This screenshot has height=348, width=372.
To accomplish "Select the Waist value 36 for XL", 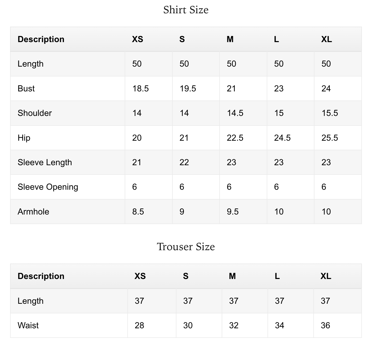I will click(325, 325).
